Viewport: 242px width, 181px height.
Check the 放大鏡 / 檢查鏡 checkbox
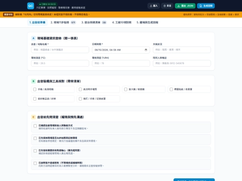click(125, 89)
